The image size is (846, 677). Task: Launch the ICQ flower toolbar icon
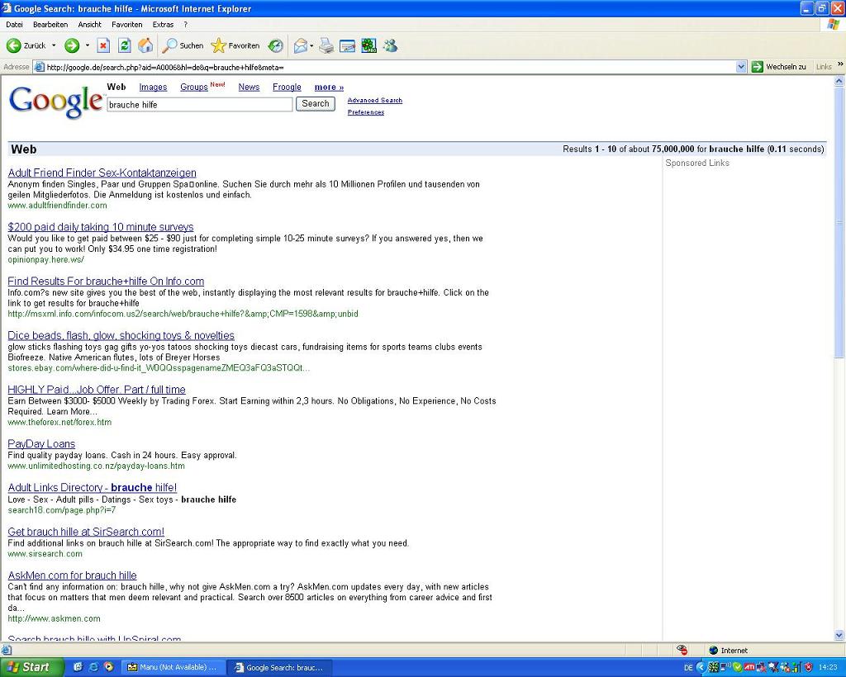pyautogui.click(x=368, y=46)
